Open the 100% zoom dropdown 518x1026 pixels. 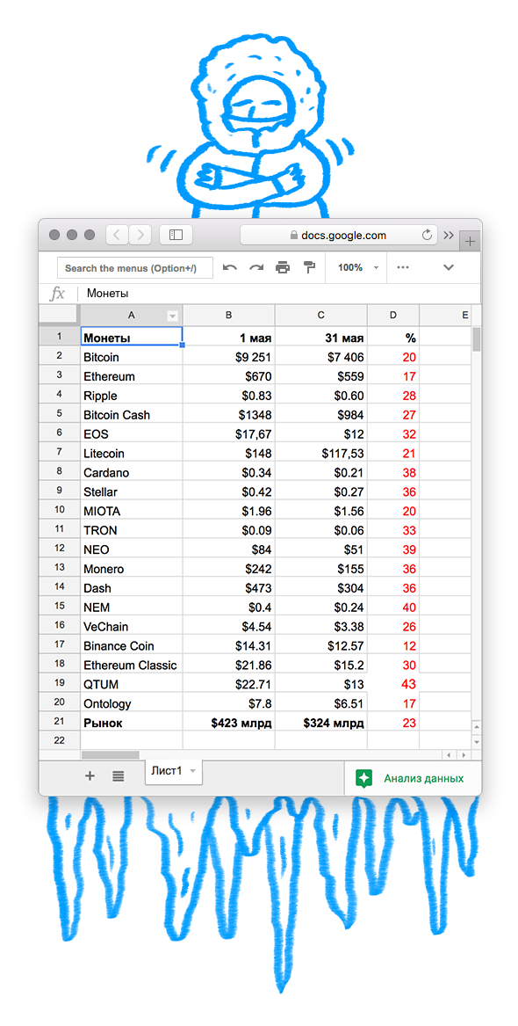[x=356, y=267]
